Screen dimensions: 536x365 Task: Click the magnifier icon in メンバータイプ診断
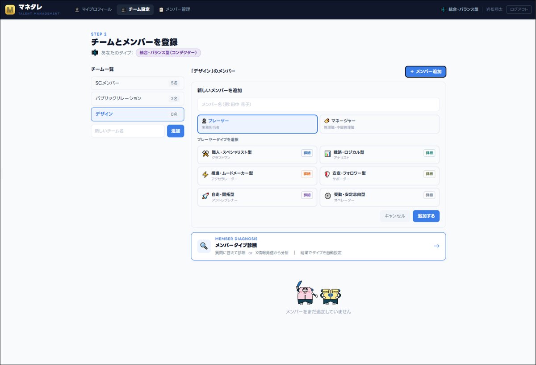coord(204,246)
